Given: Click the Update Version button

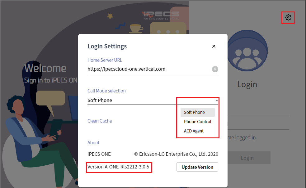Looking at the screenshot, I should click(x=197, y=167).
